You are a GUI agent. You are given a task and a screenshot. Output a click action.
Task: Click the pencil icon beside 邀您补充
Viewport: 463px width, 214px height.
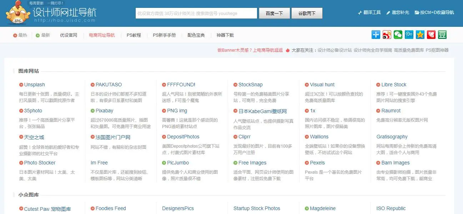[388, 12]
